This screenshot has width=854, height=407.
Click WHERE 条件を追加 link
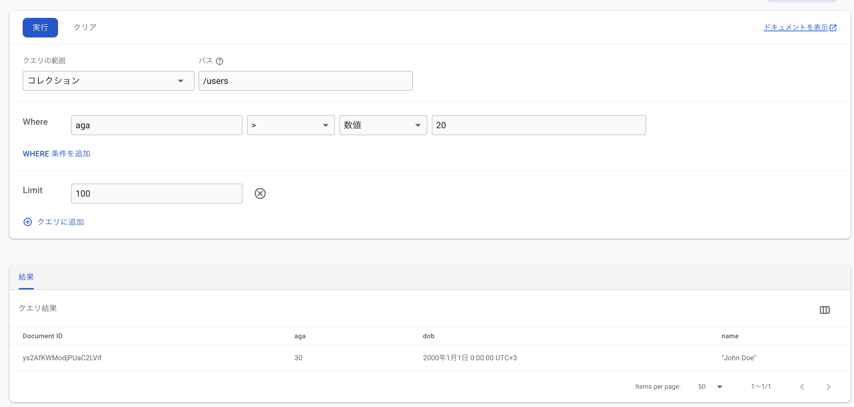[x=56, y=154]
